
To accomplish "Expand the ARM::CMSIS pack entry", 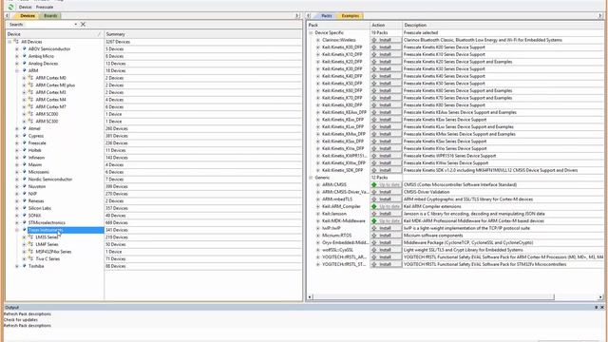I will click(x=318, y=184).
